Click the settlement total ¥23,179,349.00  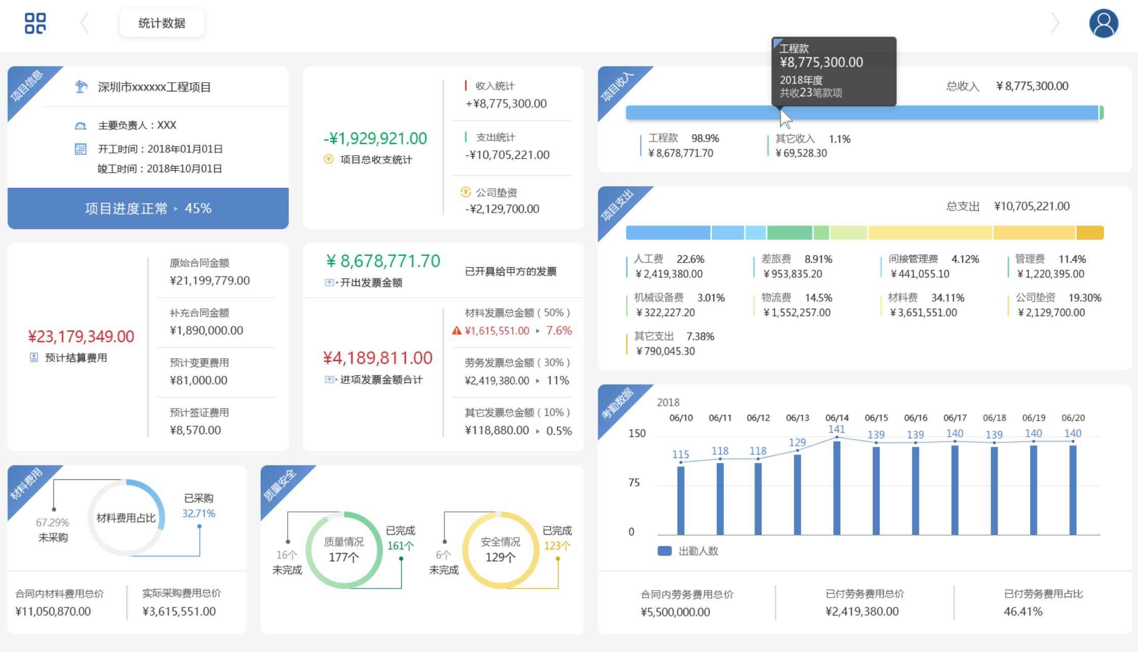pos(81,336)
